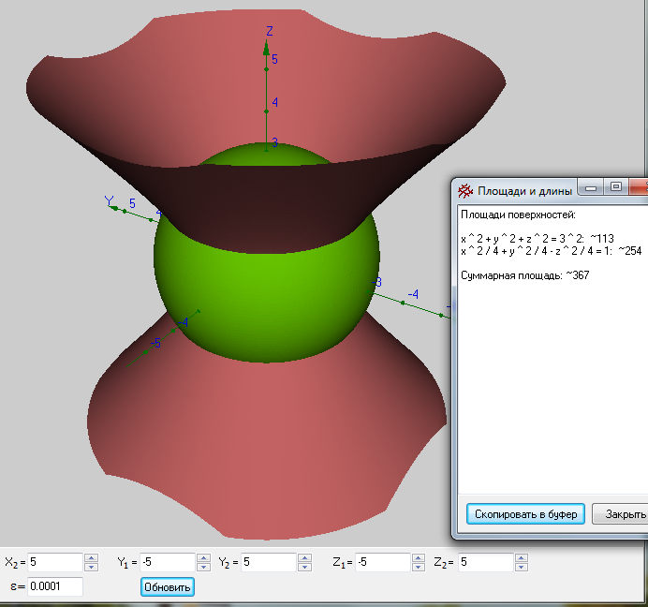Decrease the X2 value with the down arrow
The image size is (648, 607).
click(x=91, y=567)
